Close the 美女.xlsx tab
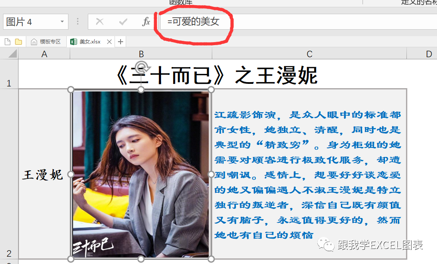Screen dimensions: 437x264 point(109,42)
